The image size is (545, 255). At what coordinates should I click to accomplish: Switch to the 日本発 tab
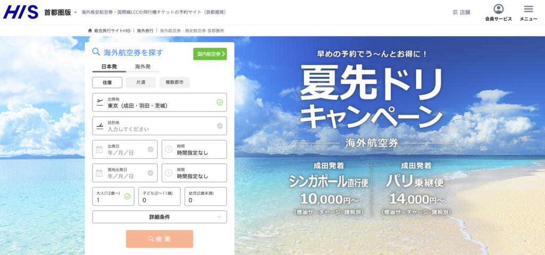(109, 66)
